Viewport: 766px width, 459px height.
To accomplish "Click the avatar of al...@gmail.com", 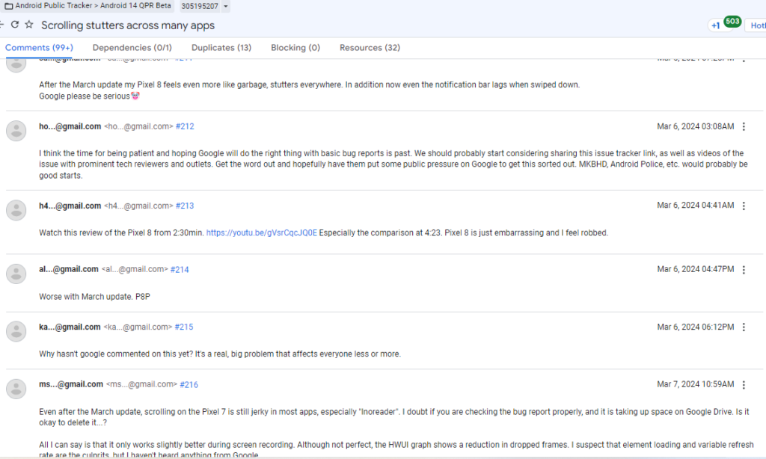I will pos(16,274).
